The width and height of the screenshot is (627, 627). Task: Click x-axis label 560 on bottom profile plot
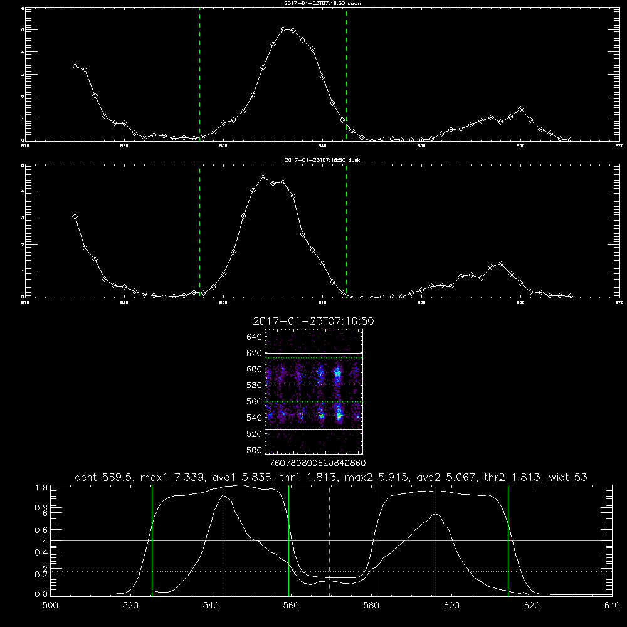[291, 606]
